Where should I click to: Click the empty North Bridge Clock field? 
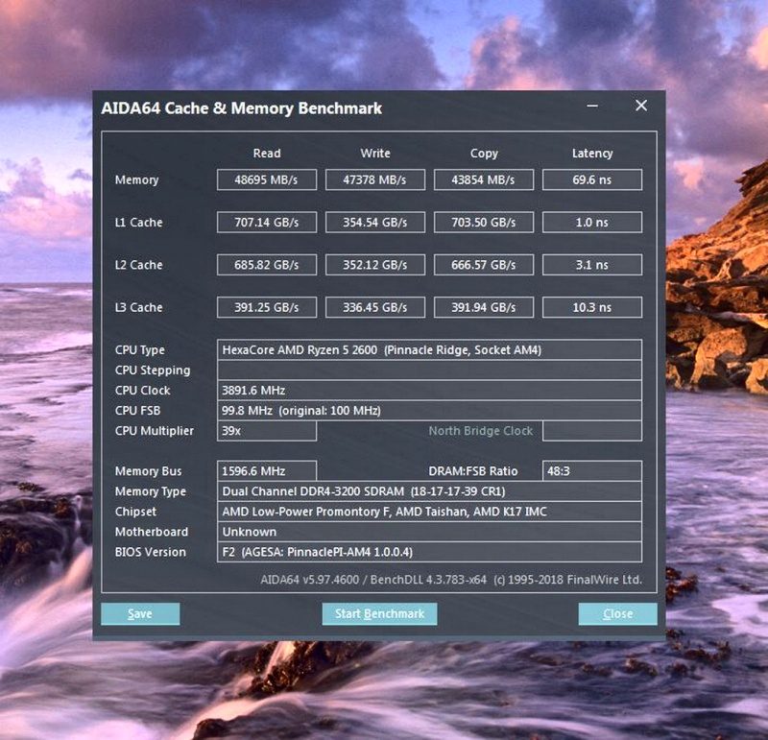(592, 431)
